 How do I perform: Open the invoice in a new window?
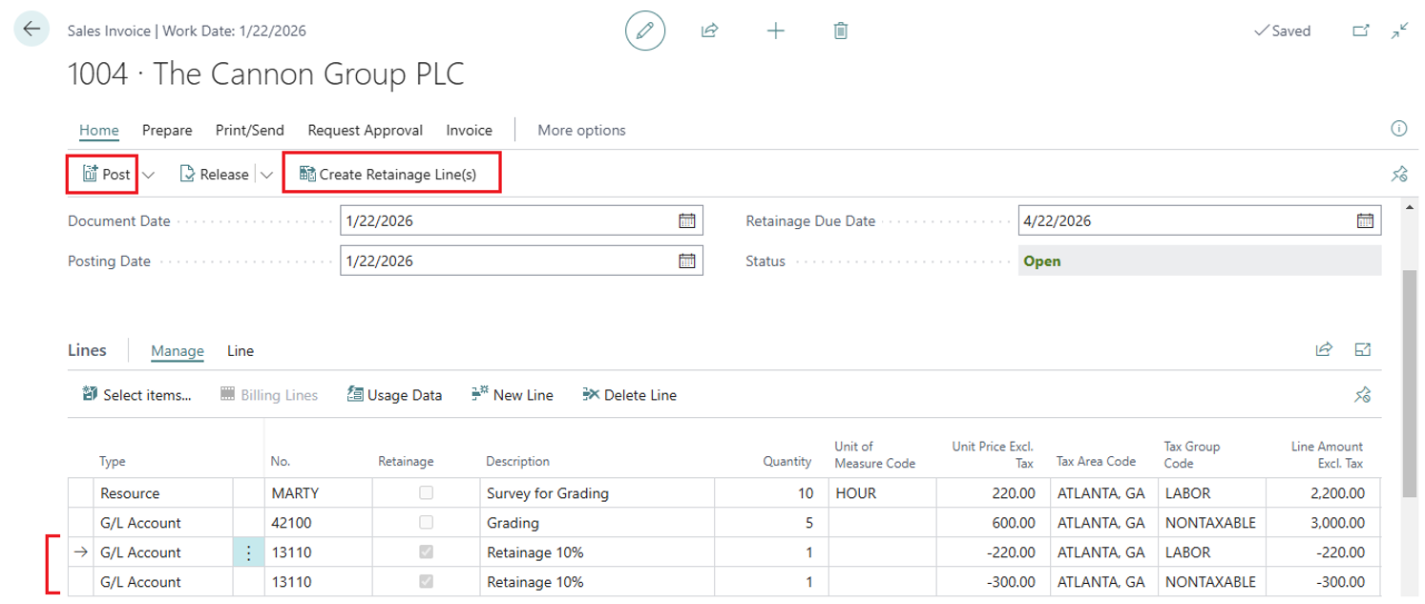click(x=1361, y=31)
